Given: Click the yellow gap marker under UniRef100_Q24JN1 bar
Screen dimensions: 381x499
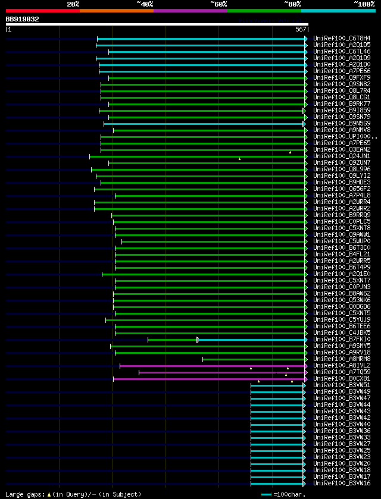Looking at the screenshot, I should coord(239,159).
